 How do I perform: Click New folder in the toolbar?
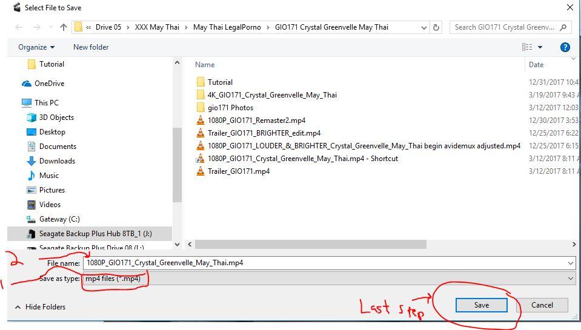click(91, 47)
